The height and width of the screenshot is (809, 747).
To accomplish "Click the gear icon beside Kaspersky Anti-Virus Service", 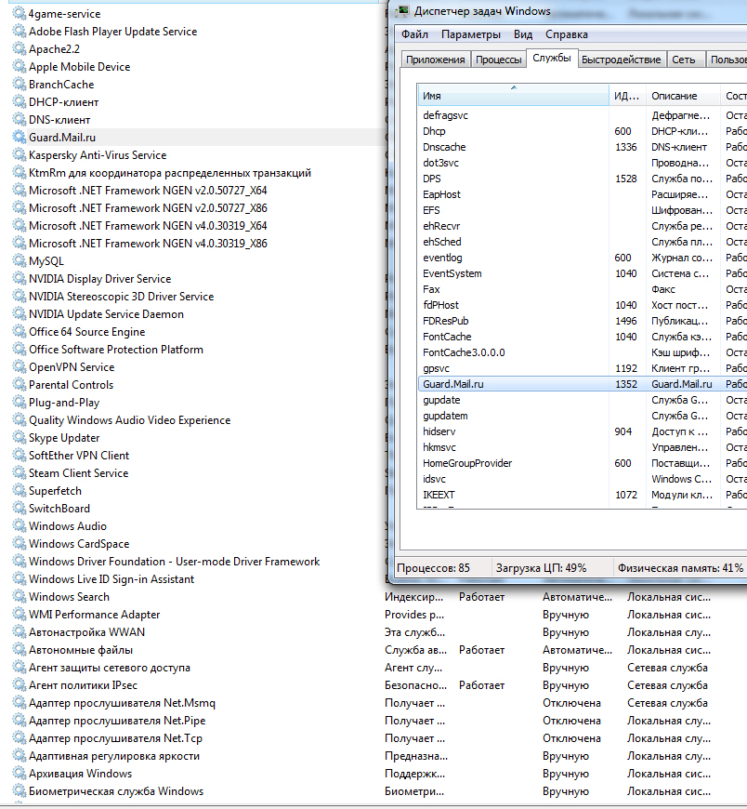I will click(20, 154).
